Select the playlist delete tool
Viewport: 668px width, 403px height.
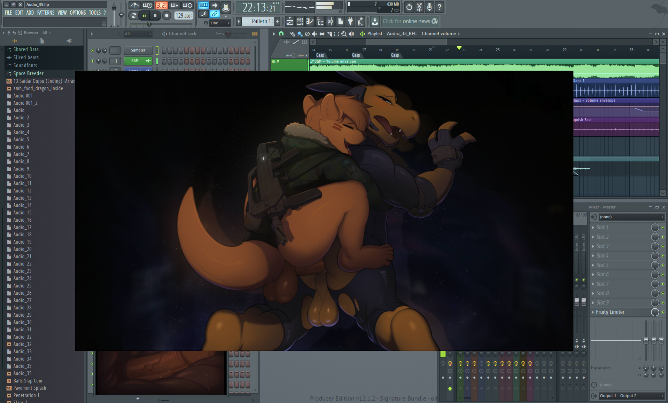coord(307,34)
